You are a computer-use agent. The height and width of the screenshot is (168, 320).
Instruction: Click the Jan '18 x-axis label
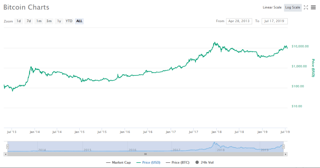[217, 132]
